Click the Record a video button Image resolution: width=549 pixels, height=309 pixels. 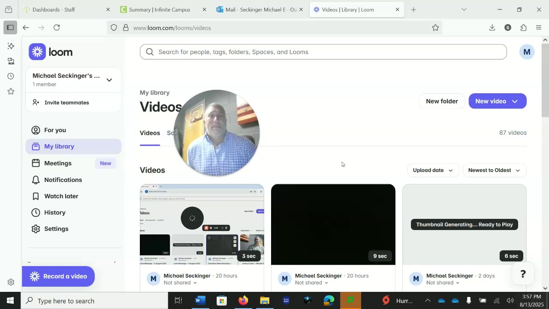(58, 276)
